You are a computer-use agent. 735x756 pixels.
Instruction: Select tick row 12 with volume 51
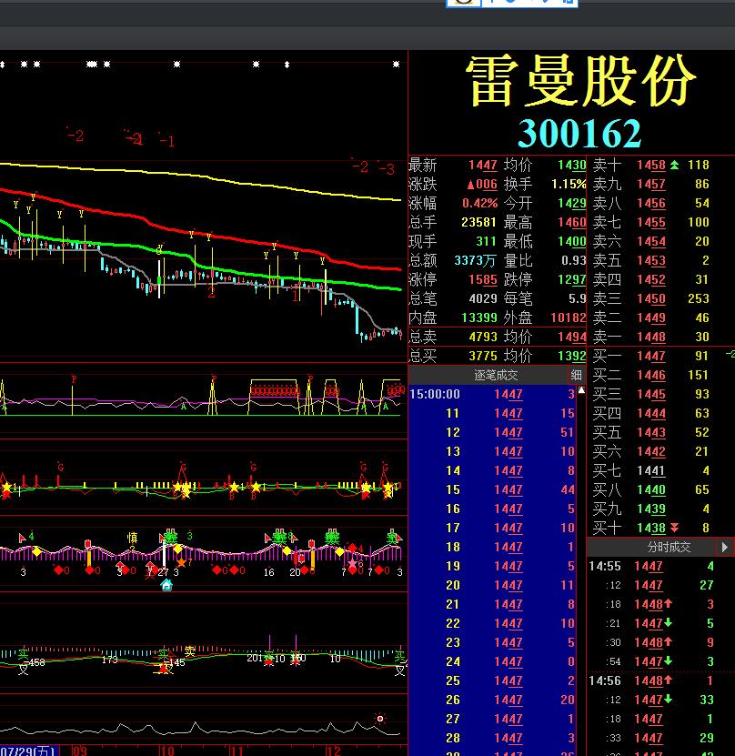492,432
